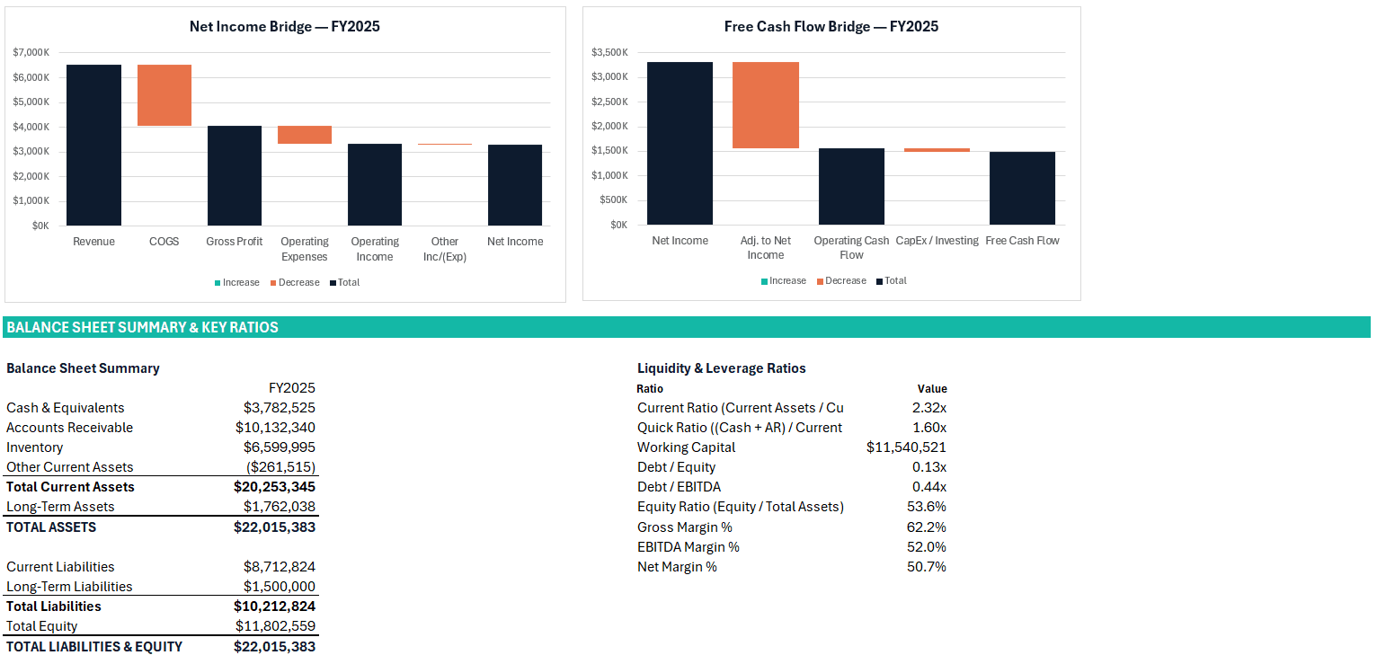Select the Total Liabilities label cell
The image size is (1377, 664).
(54, 606)
